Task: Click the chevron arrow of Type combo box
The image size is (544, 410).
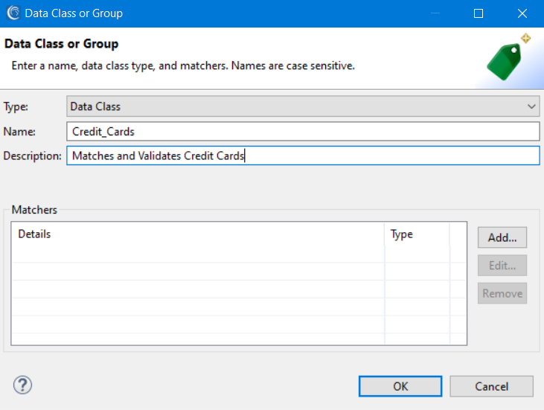Action: click(x=531, y=106)
